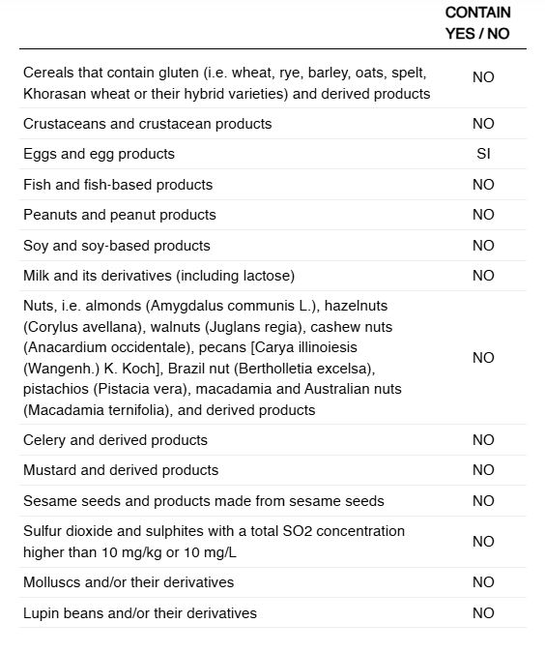
Task: Click the NO value for Molluscs row
Action: click(483, 581)
